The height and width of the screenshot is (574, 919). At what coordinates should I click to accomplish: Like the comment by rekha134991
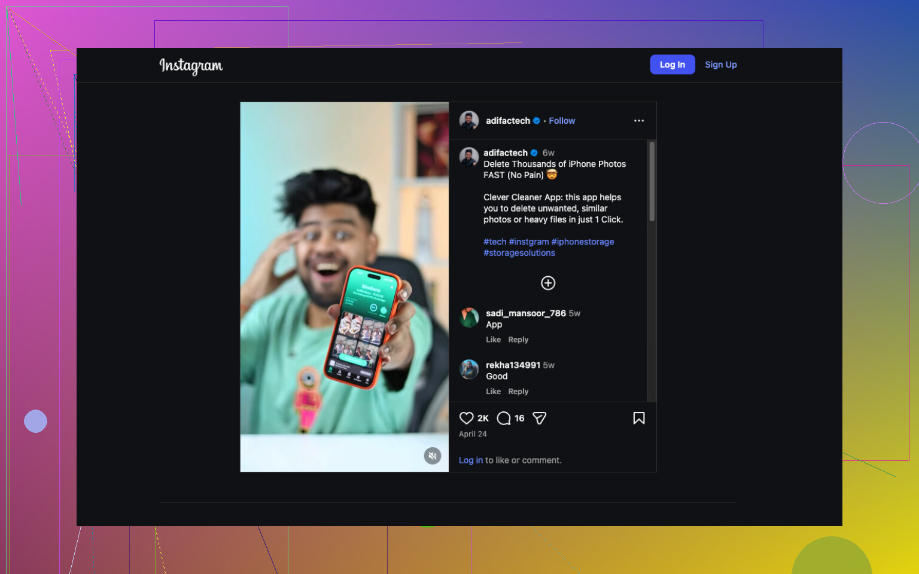494,392
